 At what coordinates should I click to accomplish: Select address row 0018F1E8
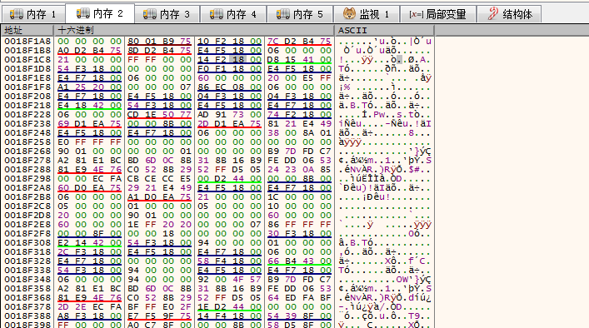point(27,77)
